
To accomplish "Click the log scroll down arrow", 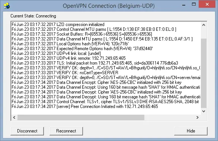I will tap(204, 111).
